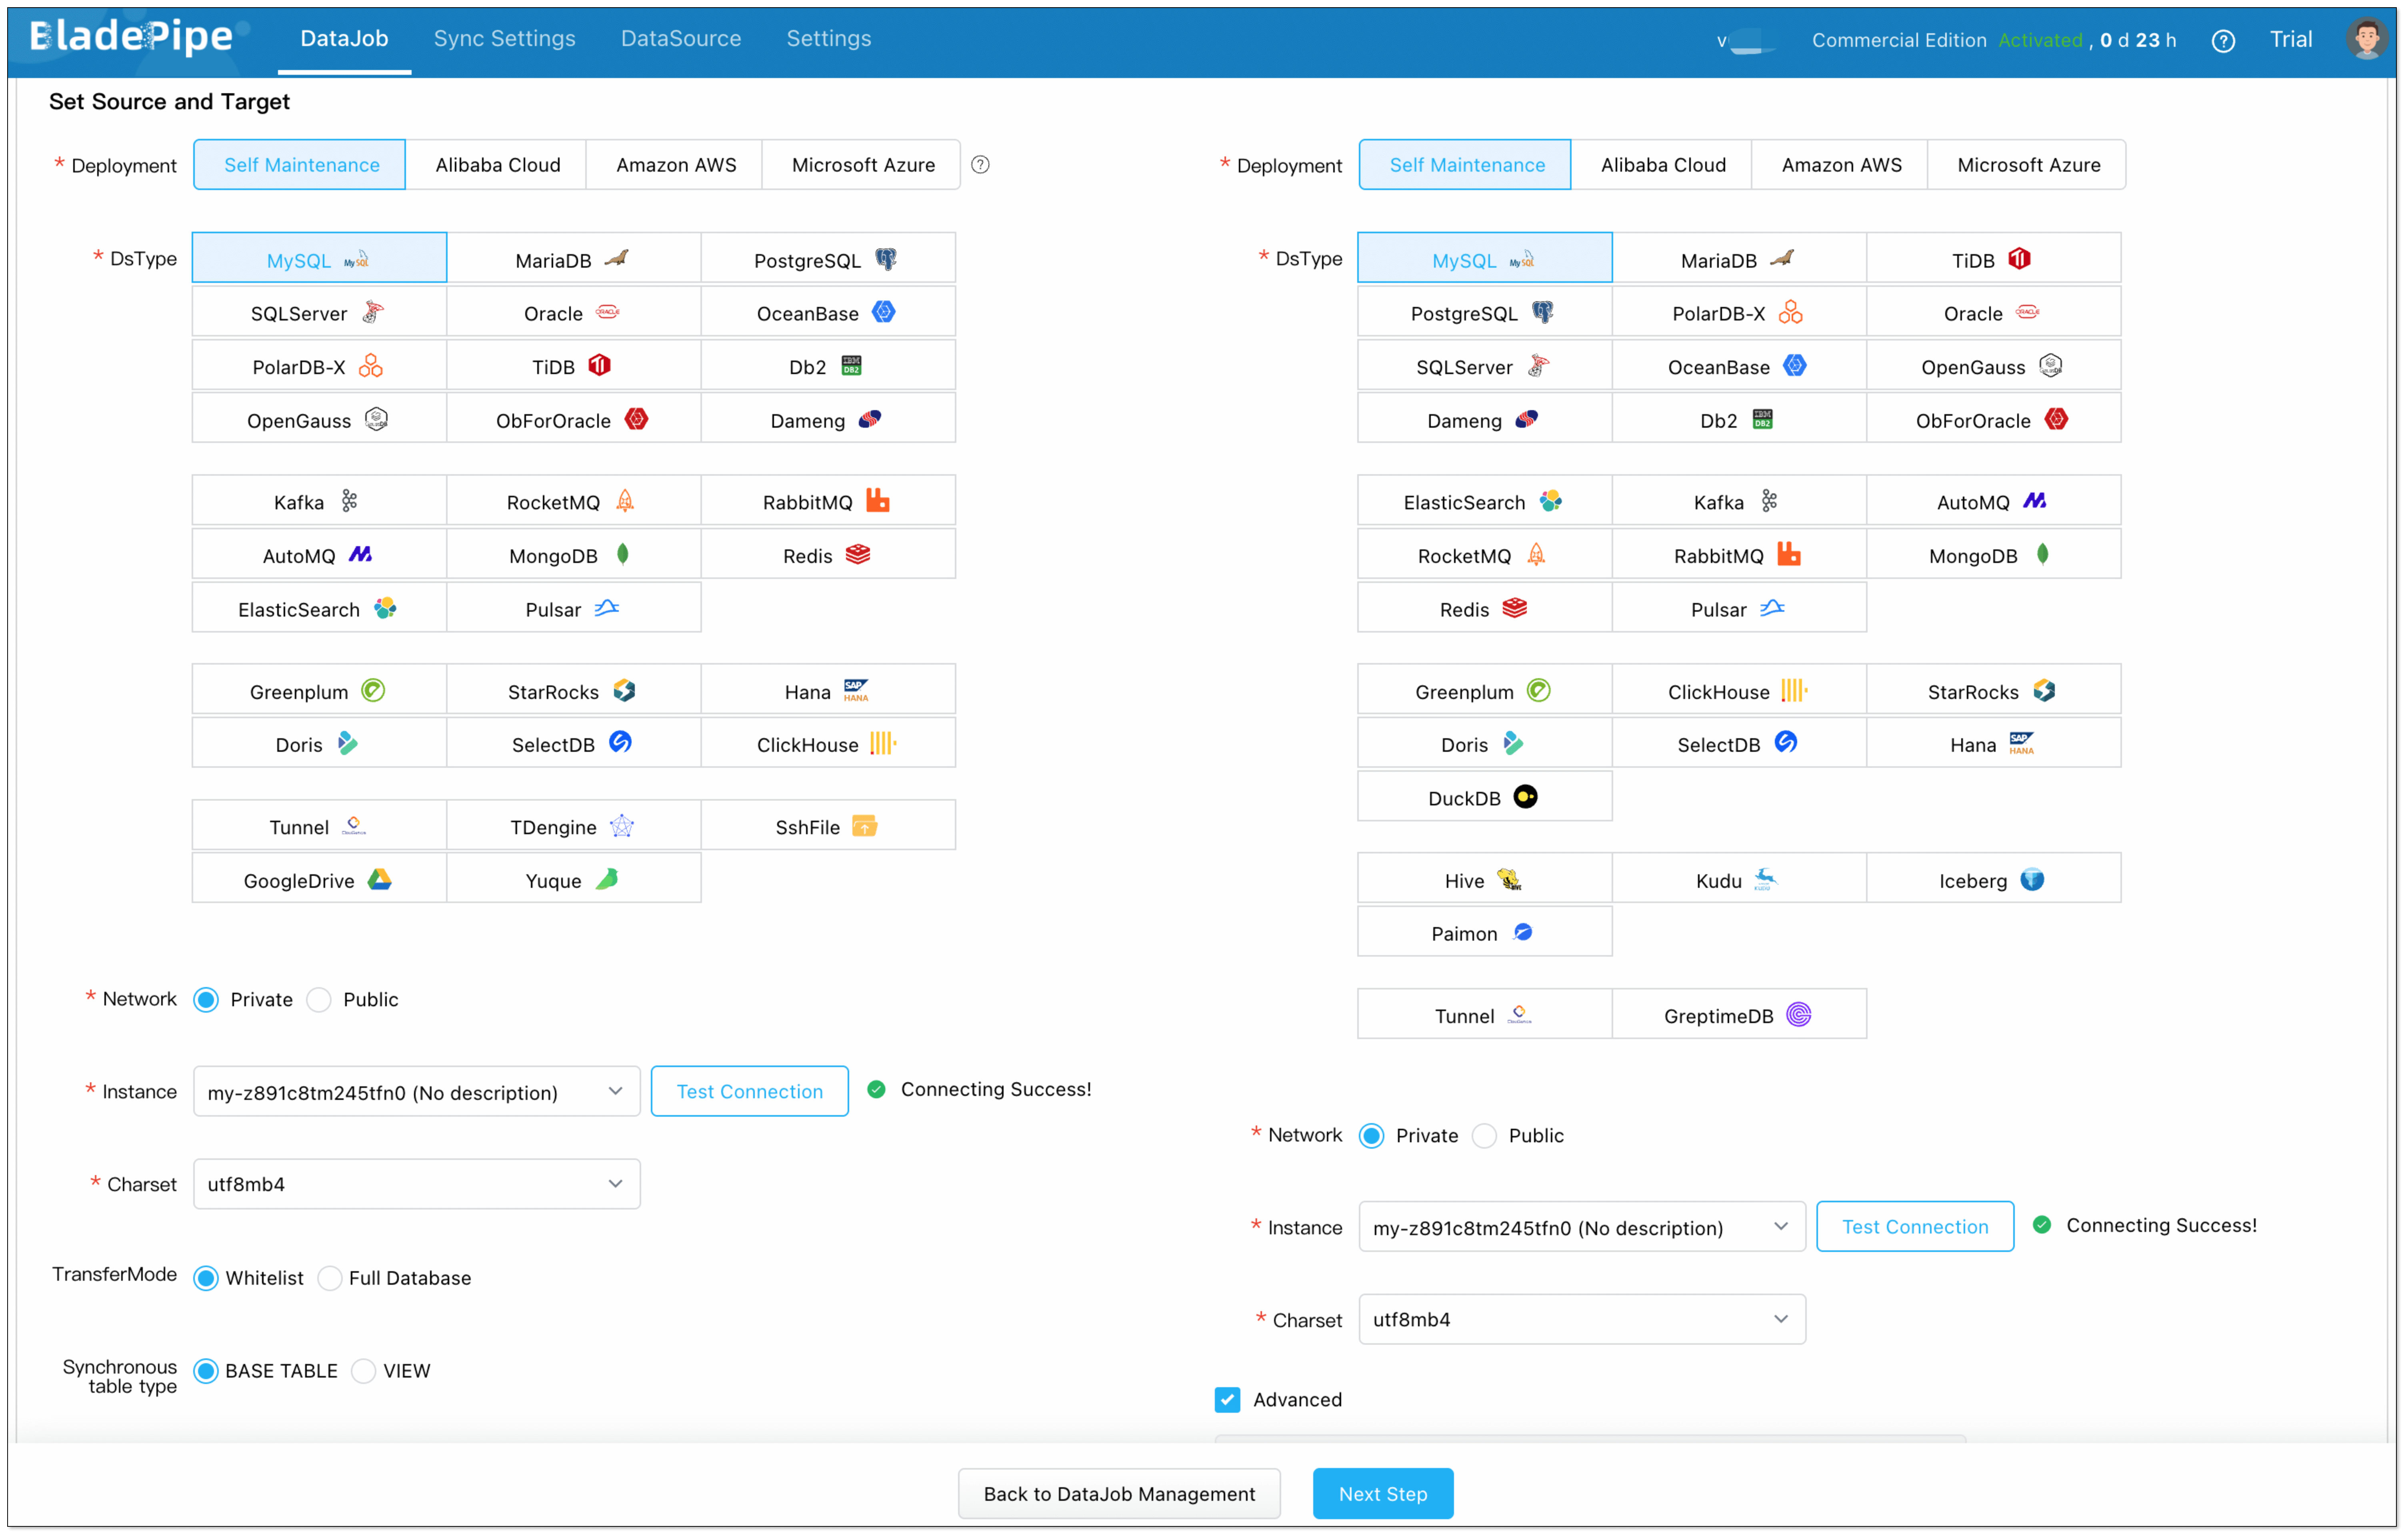
Task: Open the DataSource menu tab
Action: click(680, 38)
